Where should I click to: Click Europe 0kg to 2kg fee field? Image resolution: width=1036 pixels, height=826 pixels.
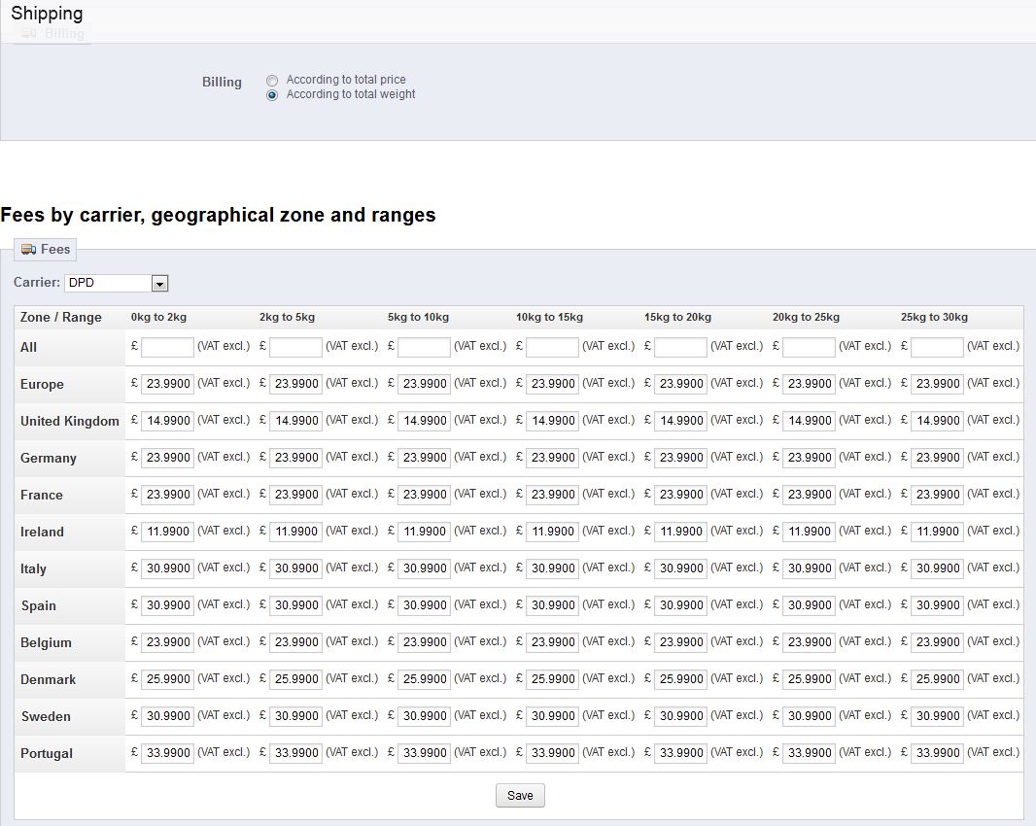tap(167, 384)
